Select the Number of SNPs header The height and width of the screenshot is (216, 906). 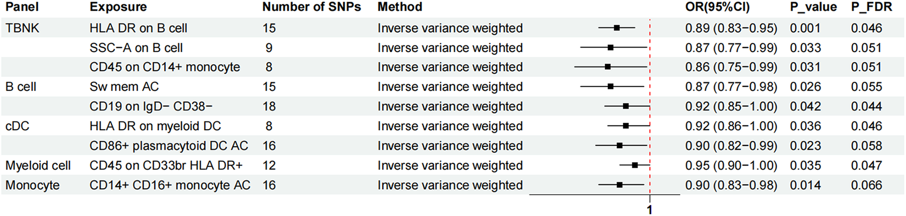click(311, 7)
